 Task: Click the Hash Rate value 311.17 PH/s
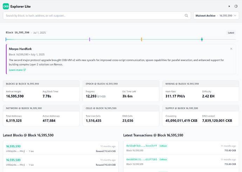[x=175, y=96]
